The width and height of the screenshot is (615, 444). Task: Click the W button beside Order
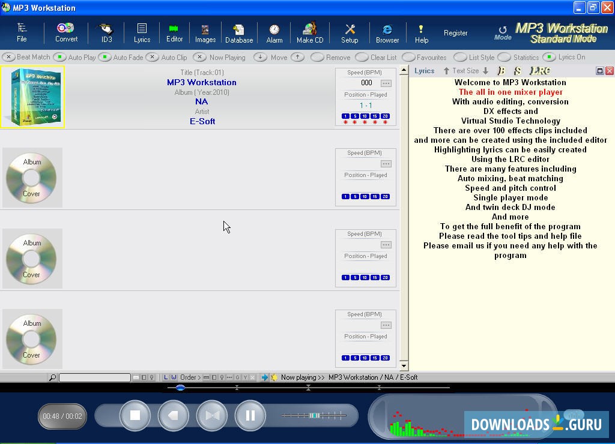(174, 377)
